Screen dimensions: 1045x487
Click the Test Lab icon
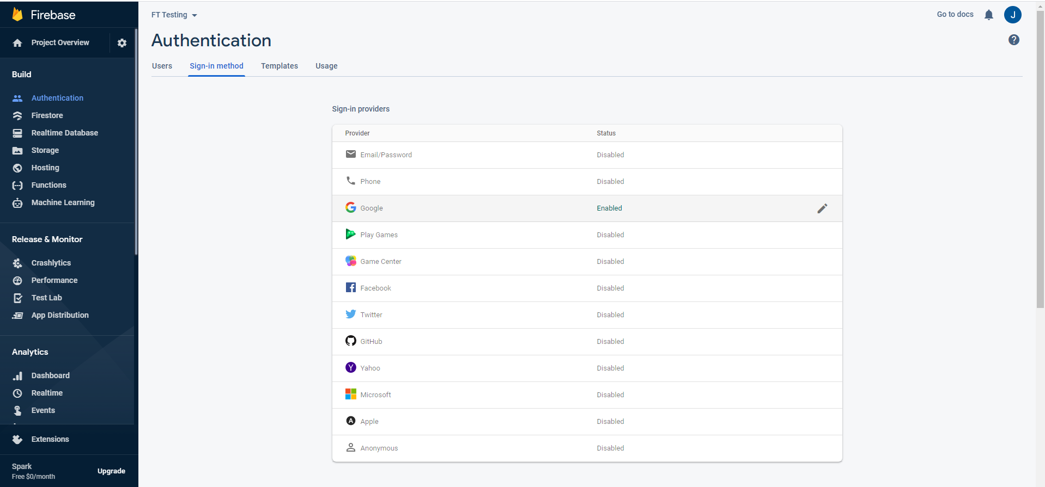coord(17,298)
